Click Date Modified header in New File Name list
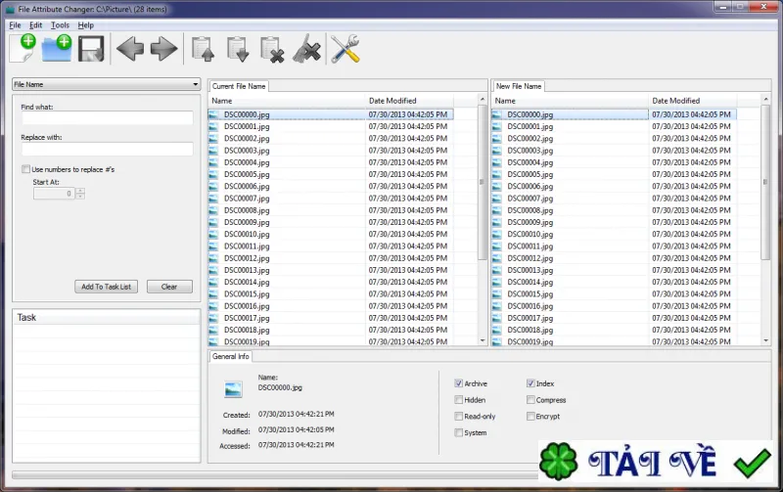The width and height of the screenshot is (783, 492). [x=693, y=101]
